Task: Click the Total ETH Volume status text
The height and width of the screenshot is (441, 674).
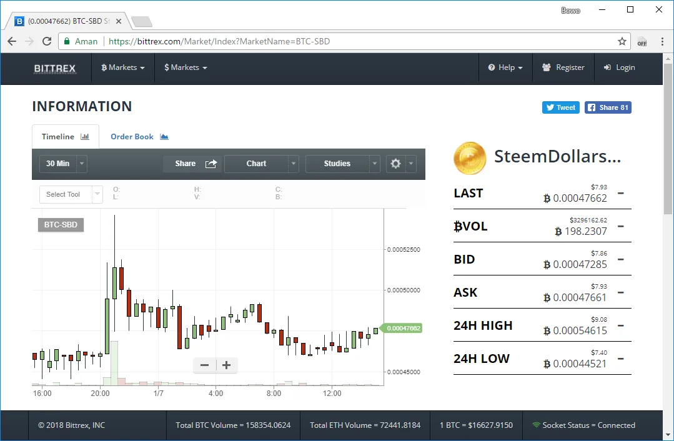Action: (365, 425)
